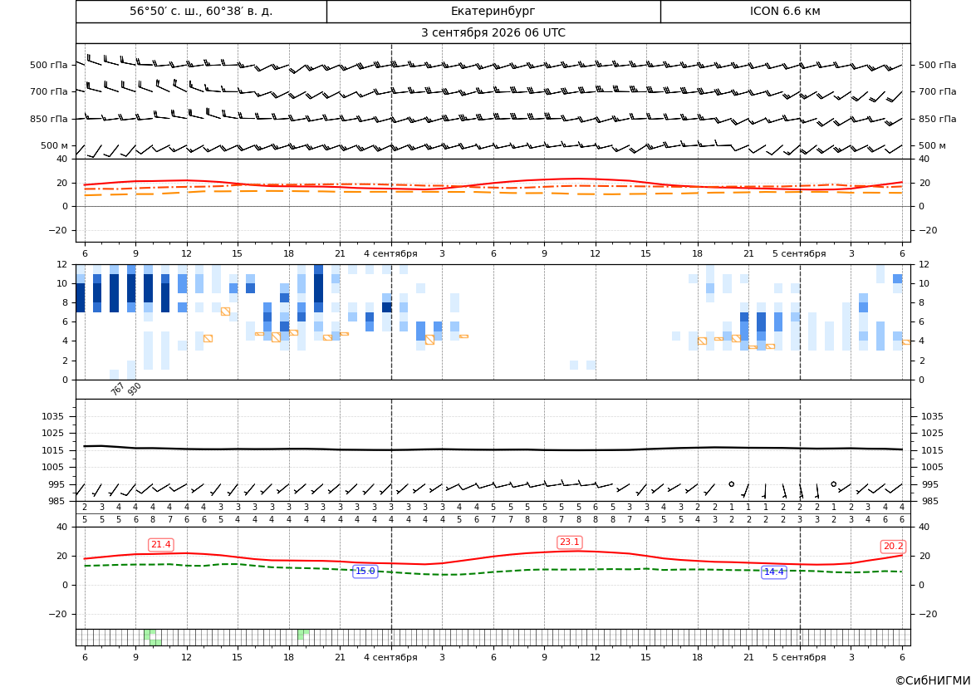Screen dimensions: 971x687
Task: Select the Екатеринбург title cell
Action: tap(493, 11)
